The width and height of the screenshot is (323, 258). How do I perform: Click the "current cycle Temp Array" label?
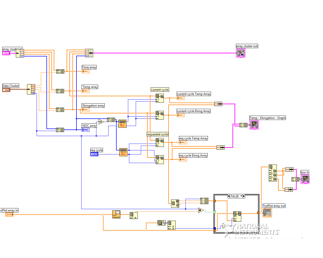click(x=194, y=94)
